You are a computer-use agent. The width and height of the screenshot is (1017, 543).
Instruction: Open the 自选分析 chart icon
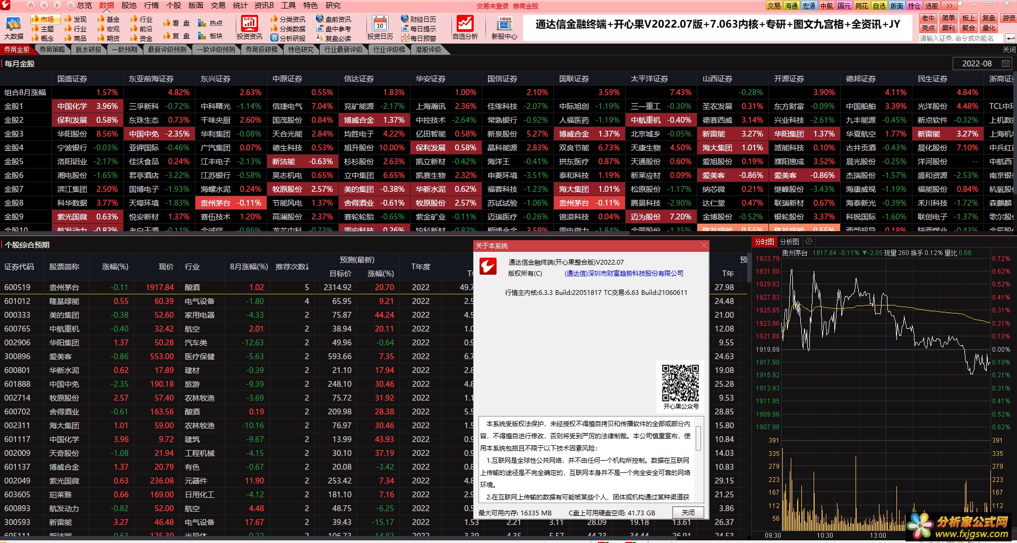point(465,28)
